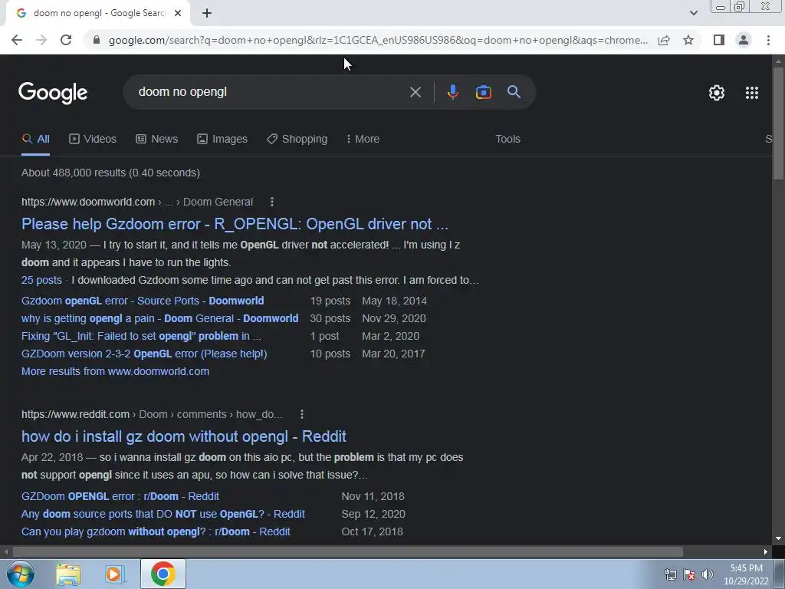This screenshot has width=785, height=589.
Task: Go to the Google logo homepage
Action: coord(53,93)
